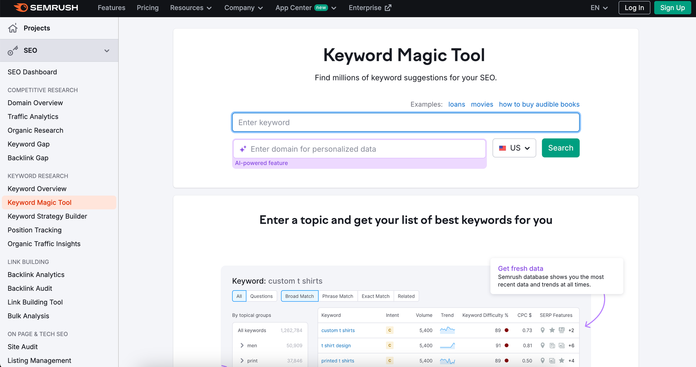The height and width of the screenshot is (367, 696).
Task: Click the AI sparkle icon in domain field
Action: (x=243, y=149)
